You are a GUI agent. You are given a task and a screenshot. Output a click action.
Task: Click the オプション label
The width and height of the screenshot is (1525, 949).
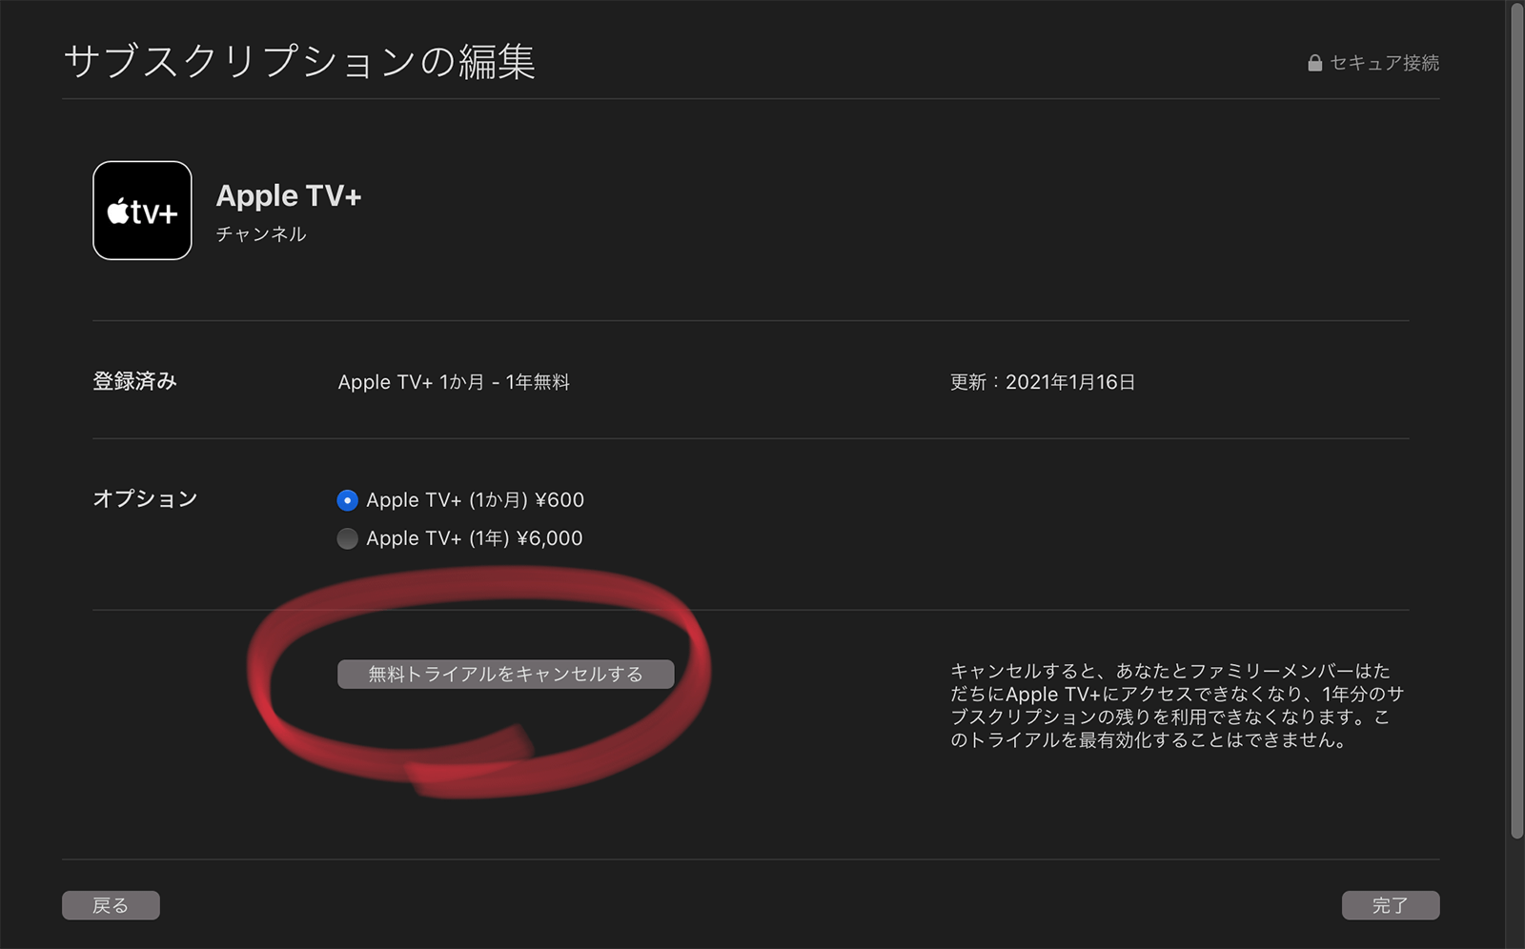145,498
